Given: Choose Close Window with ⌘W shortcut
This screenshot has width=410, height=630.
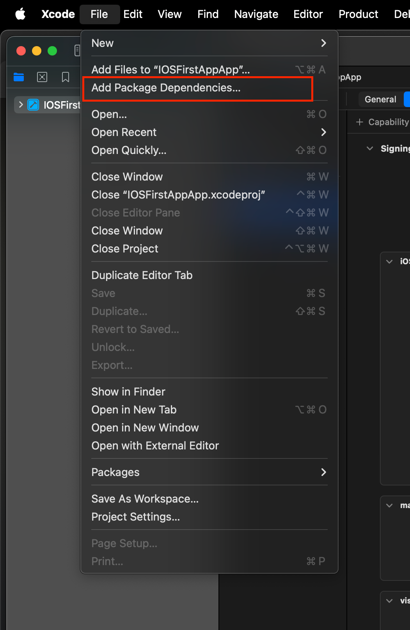Looking at the screenshot, I should (209, 177).
